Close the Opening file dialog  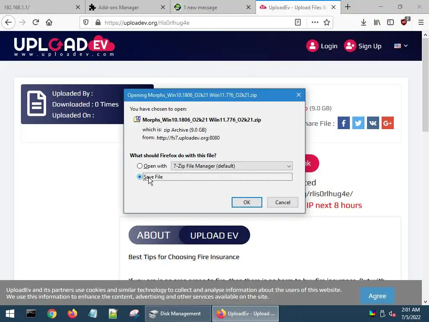click(298, 95)
